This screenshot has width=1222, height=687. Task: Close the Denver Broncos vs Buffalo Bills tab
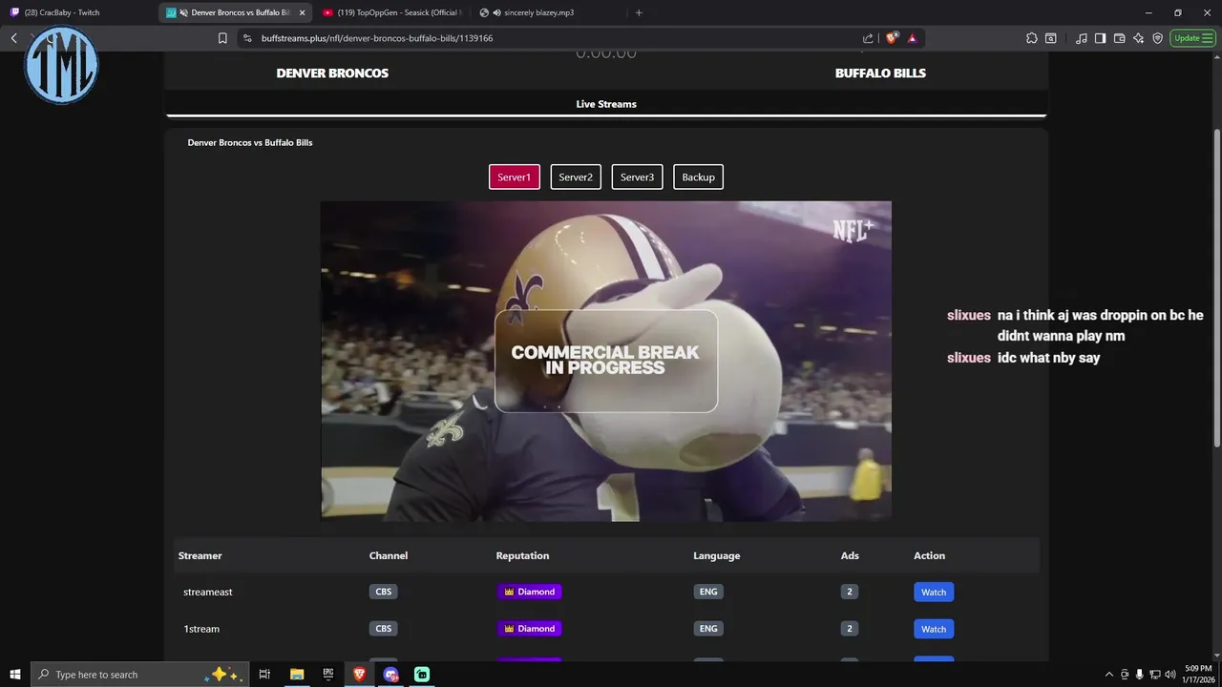pos(302,12)
